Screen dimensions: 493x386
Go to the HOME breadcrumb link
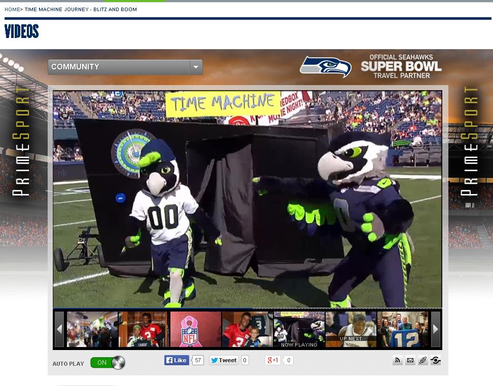point(12,10)
